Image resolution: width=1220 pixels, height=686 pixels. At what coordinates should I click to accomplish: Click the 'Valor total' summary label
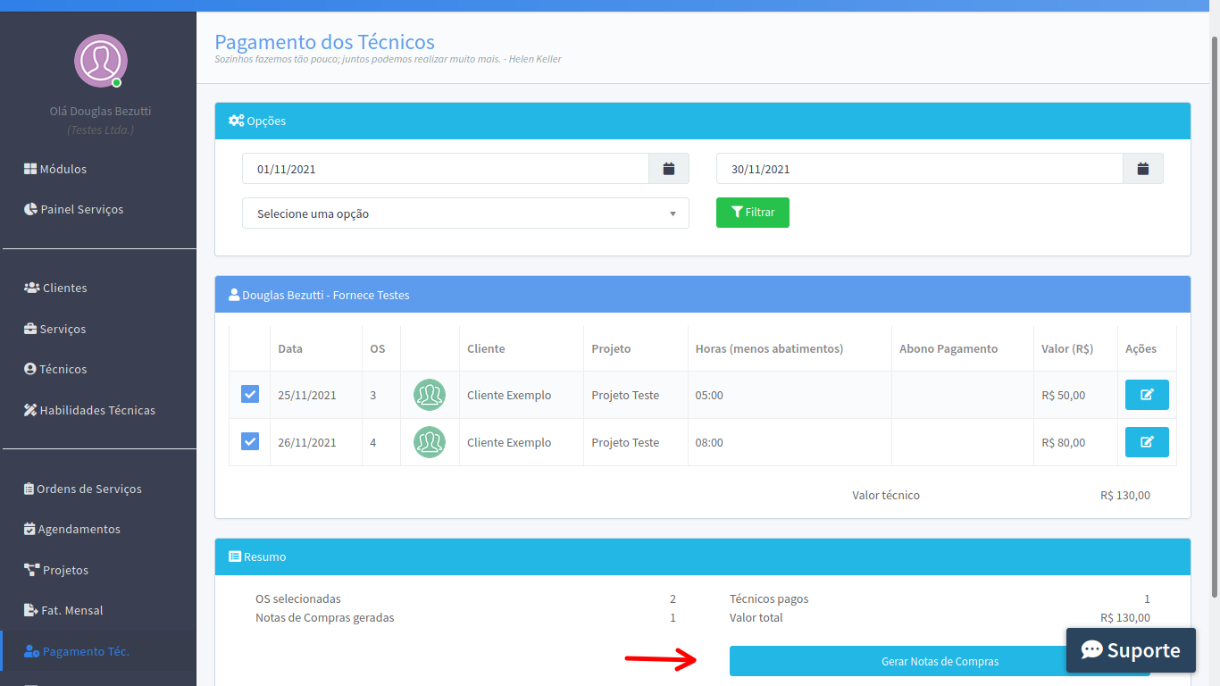(756, 617)
